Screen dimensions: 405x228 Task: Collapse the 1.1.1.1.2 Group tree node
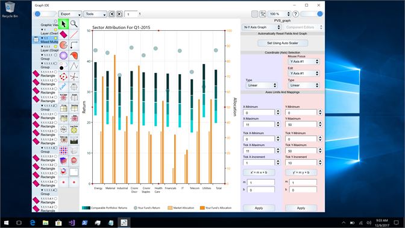tap(42, 106)
